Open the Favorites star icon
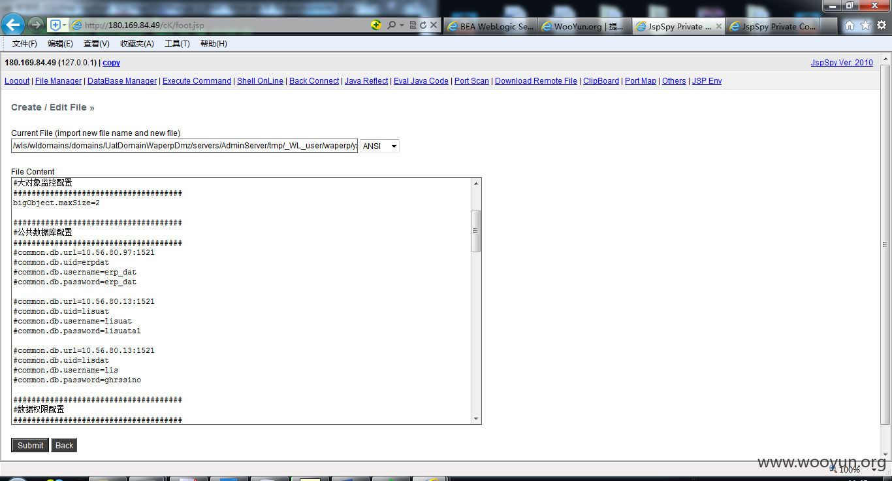 tap(865, 25)
